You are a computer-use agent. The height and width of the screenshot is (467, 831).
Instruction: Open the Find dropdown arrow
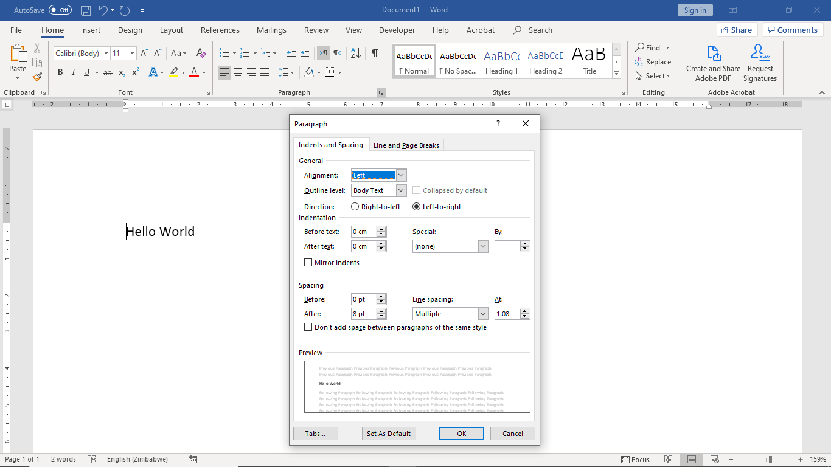tap(667, 48)
